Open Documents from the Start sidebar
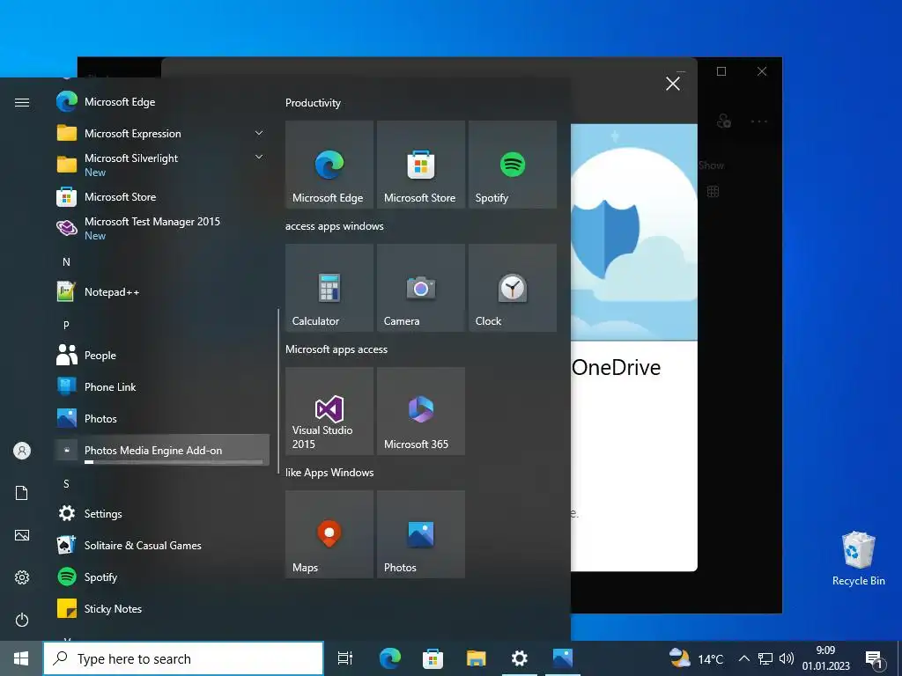This screenshot has width=902, height=676. (x=22, y=493)
